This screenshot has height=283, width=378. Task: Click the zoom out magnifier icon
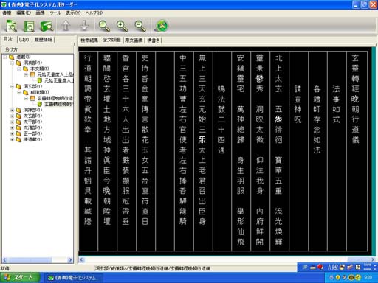[x=140, y=26]
